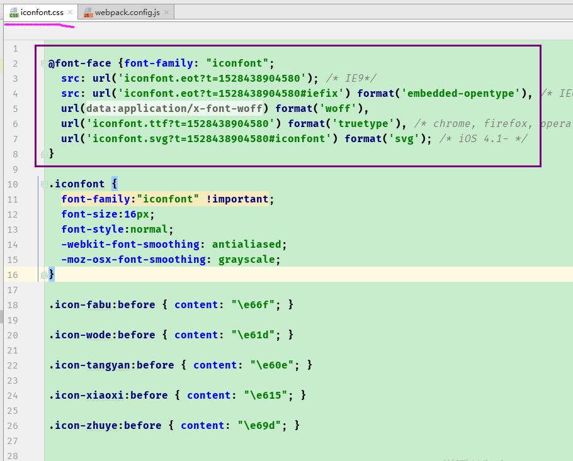The height and width of the screenshot is (461, 573).
Task: Click the iOS 4.1- comment
Action: (x=483, y=139)
